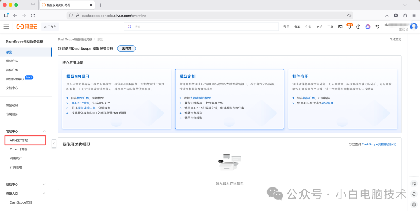This screenshot has width=420, height=211.
Task: Go forward with browser forward arrow
Action: coord(24,16)
